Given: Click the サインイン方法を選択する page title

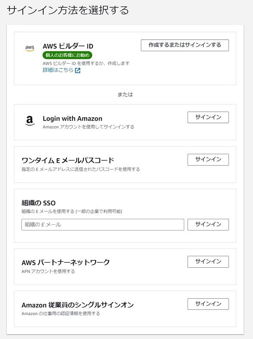Looking at the screenshot, I should (x=68, y=10).
